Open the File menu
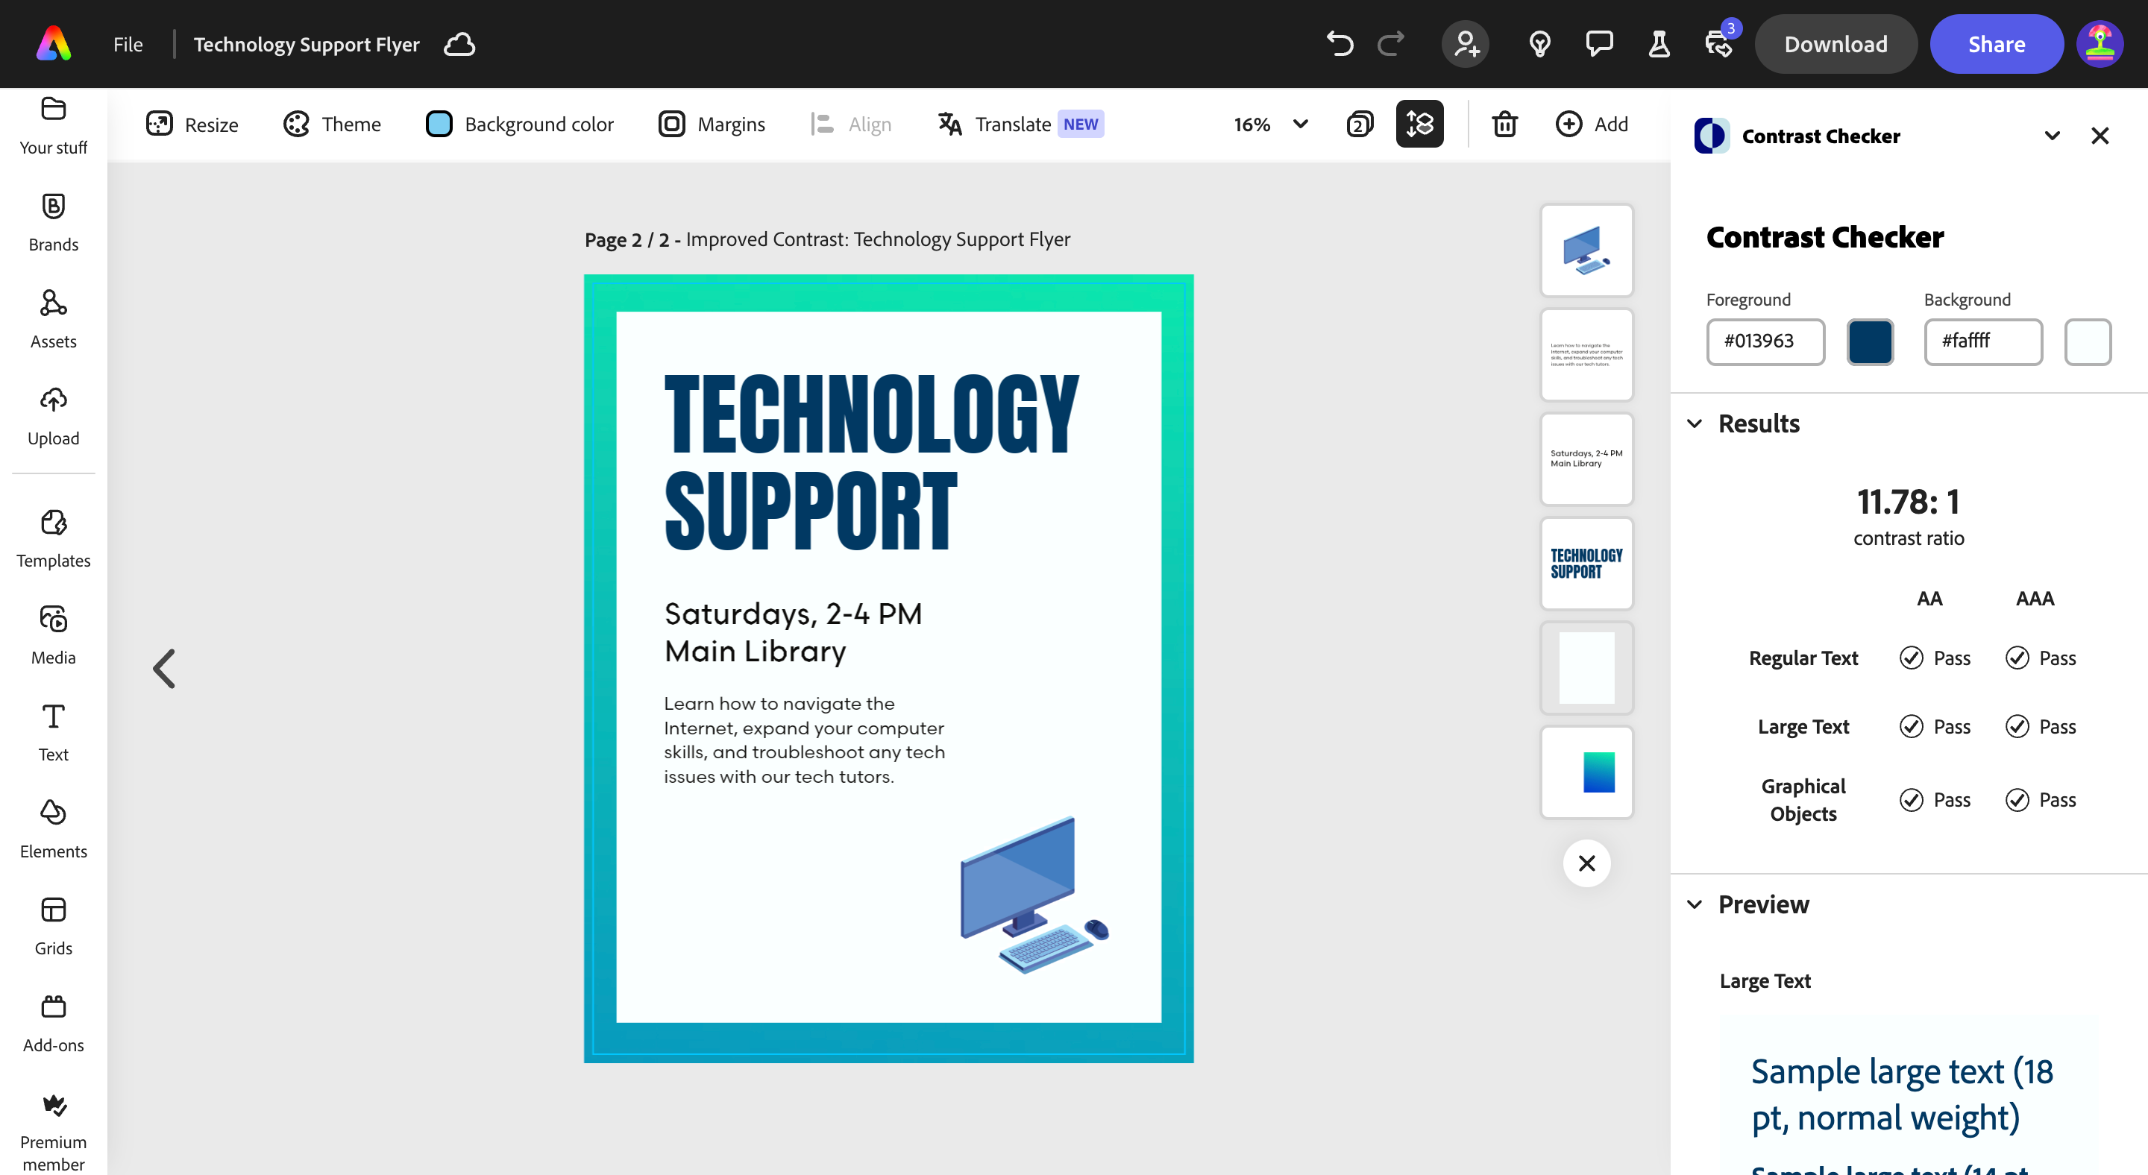Screen dimensions: 2148x1175 [128, 44]
